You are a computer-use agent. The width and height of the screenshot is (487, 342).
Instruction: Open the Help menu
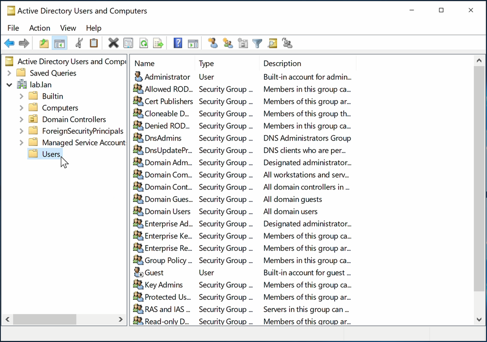click(94, 28)
